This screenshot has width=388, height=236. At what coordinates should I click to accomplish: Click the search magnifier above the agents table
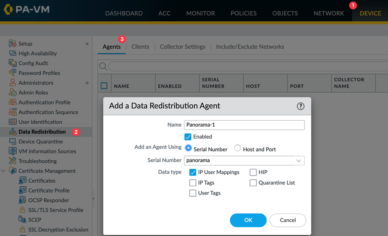(x=103, y=66)
